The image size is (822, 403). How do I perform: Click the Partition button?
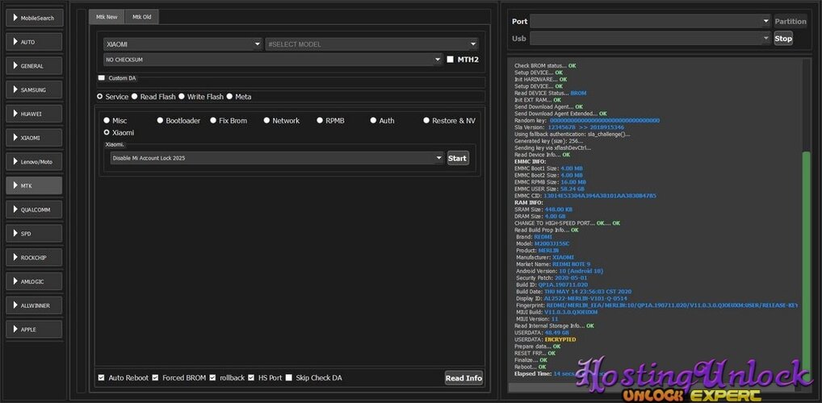[x=791, y=22]
